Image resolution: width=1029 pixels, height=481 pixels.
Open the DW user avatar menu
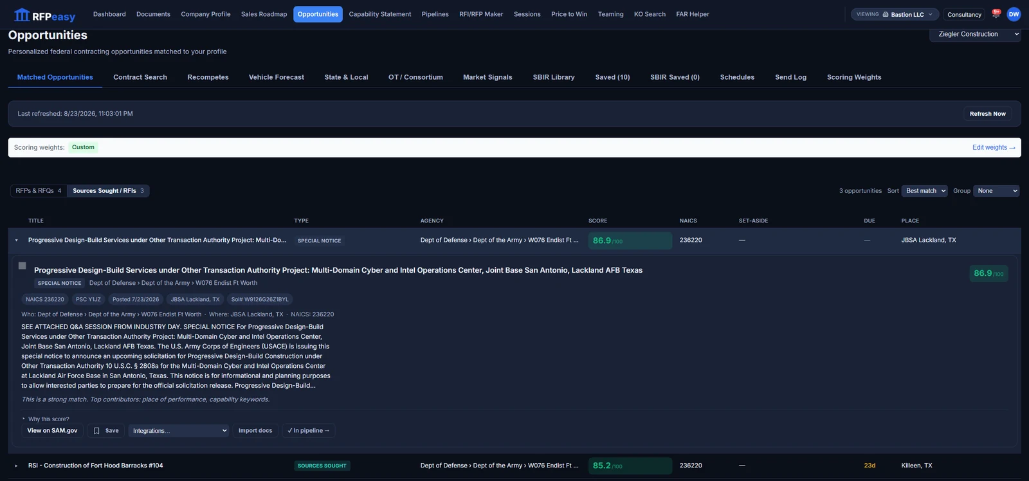(x=1014, y=14)
